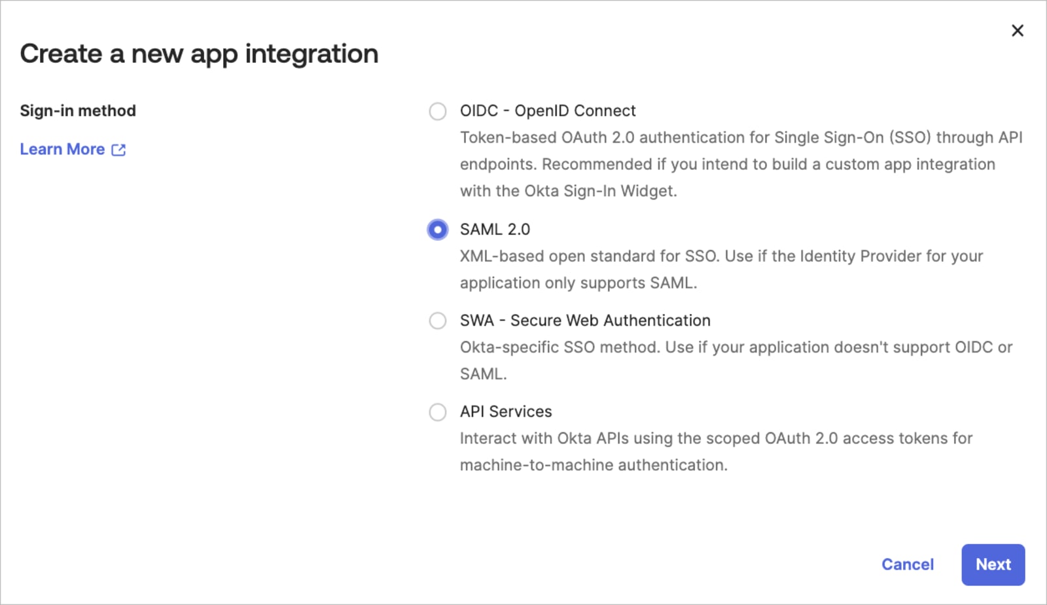Click the 'Create a new app integration' heading

199,54
